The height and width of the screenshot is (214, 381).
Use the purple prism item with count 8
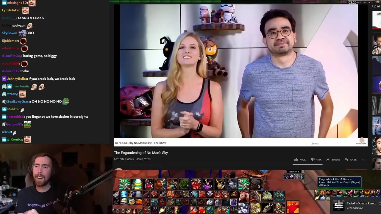coord(208,184)
